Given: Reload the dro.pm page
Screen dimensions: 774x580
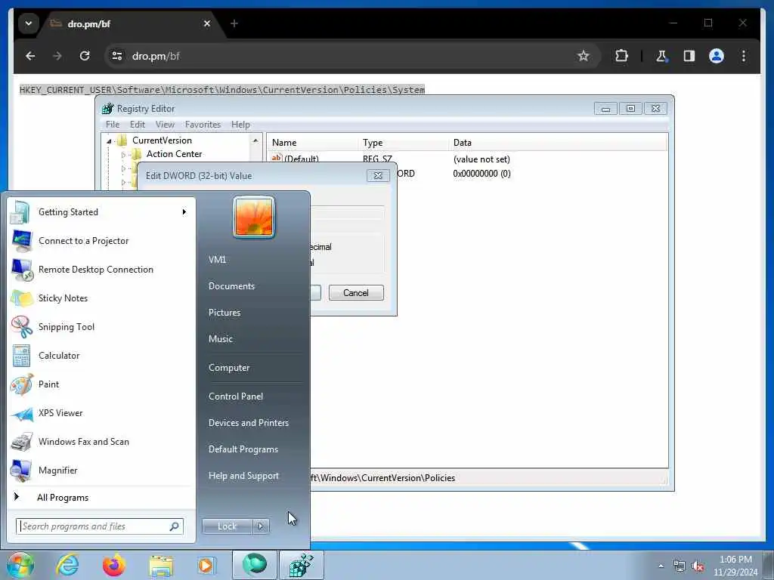Looking at the screenshot, I should [x=85, y=56].
